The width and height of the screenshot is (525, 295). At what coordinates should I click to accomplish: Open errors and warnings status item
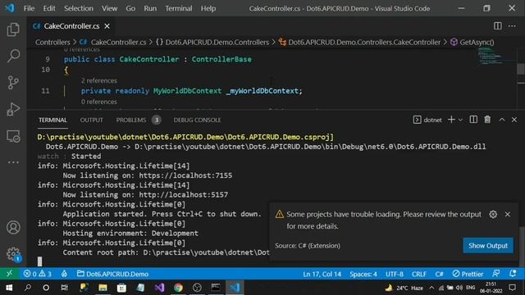point(38,274)
